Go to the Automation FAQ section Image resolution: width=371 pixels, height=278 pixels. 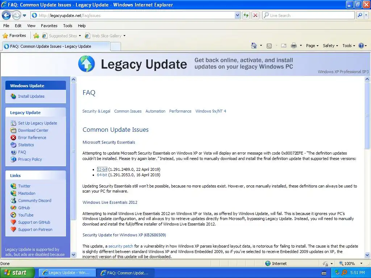tap(155, 111)
